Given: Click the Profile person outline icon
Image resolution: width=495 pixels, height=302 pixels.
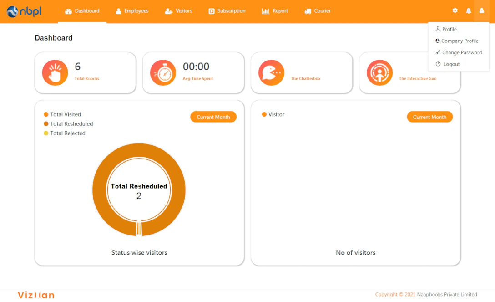Looking at the screenshot, I should click(438, 29).
